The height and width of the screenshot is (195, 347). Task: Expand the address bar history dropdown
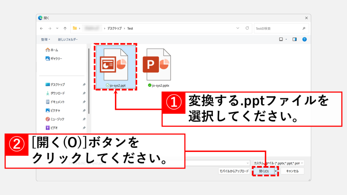[238, 28]
